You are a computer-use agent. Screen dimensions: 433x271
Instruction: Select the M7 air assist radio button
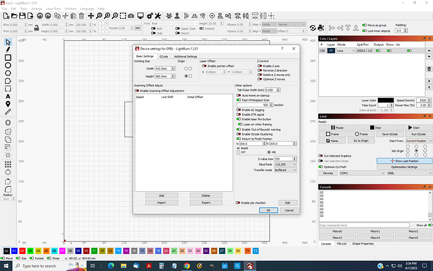pyautogui.click(x=238, y=152)
